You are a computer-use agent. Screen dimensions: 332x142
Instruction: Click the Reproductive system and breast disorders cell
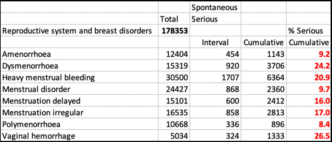pyautogui.click(x=77, y=31)
